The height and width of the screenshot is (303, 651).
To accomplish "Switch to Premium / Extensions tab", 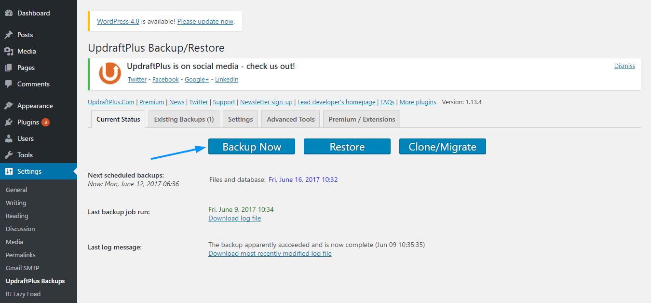I will point(362,119).
